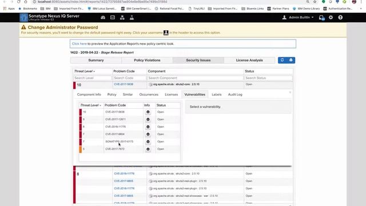
Task: Switch to the Summary tab
Action: click(x=96, y=60)
